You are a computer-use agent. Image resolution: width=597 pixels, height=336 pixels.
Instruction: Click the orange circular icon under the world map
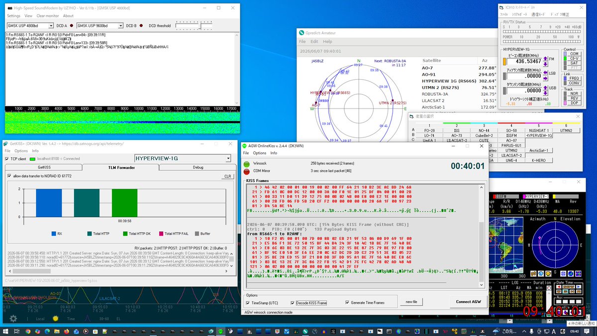pyautogui.click(x=548, y=274)
